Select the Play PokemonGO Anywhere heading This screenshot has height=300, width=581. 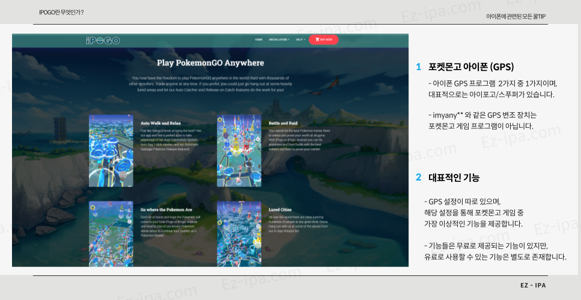coord(210,62)
